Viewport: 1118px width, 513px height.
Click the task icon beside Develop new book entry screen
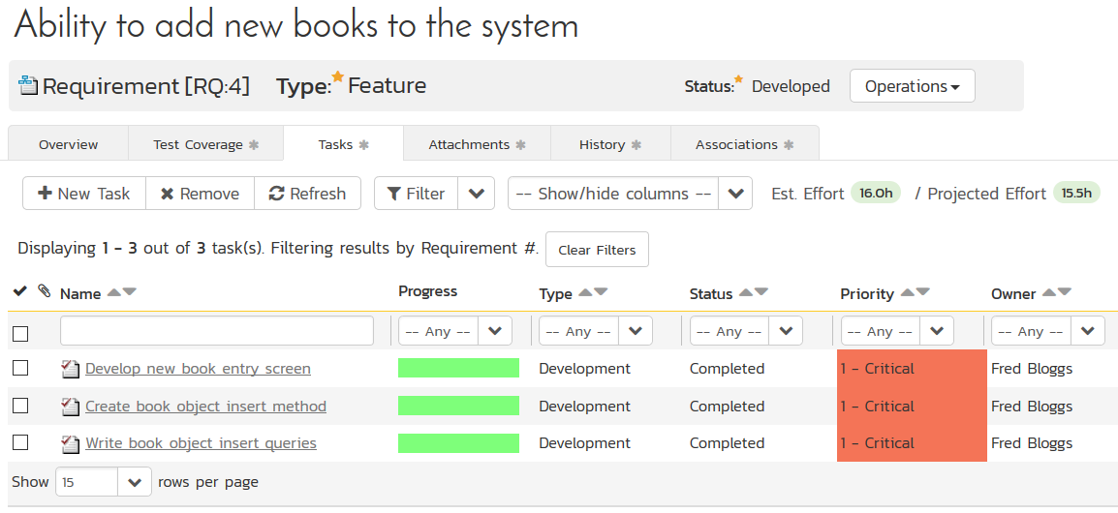[70, 369]
